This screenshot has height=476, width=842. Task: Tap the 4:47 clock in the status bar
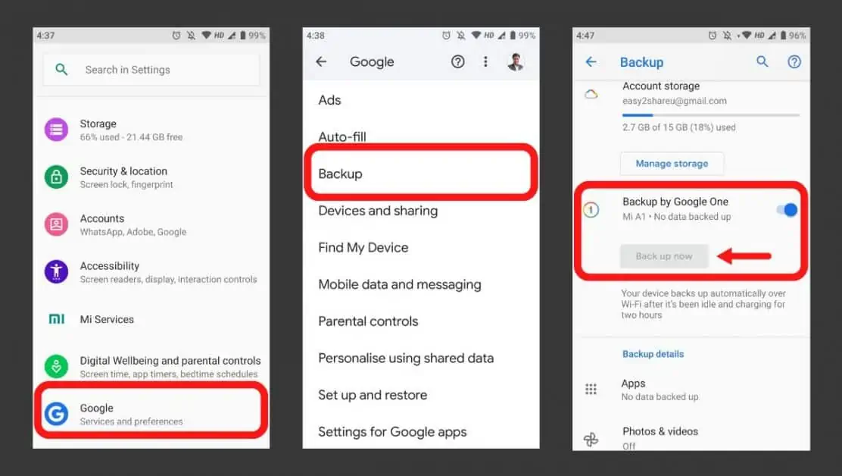point(585,36)
